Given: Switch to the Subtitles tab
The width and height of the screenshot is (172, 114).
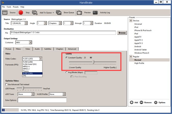Looking at the screenshot, I should (48, 49).
